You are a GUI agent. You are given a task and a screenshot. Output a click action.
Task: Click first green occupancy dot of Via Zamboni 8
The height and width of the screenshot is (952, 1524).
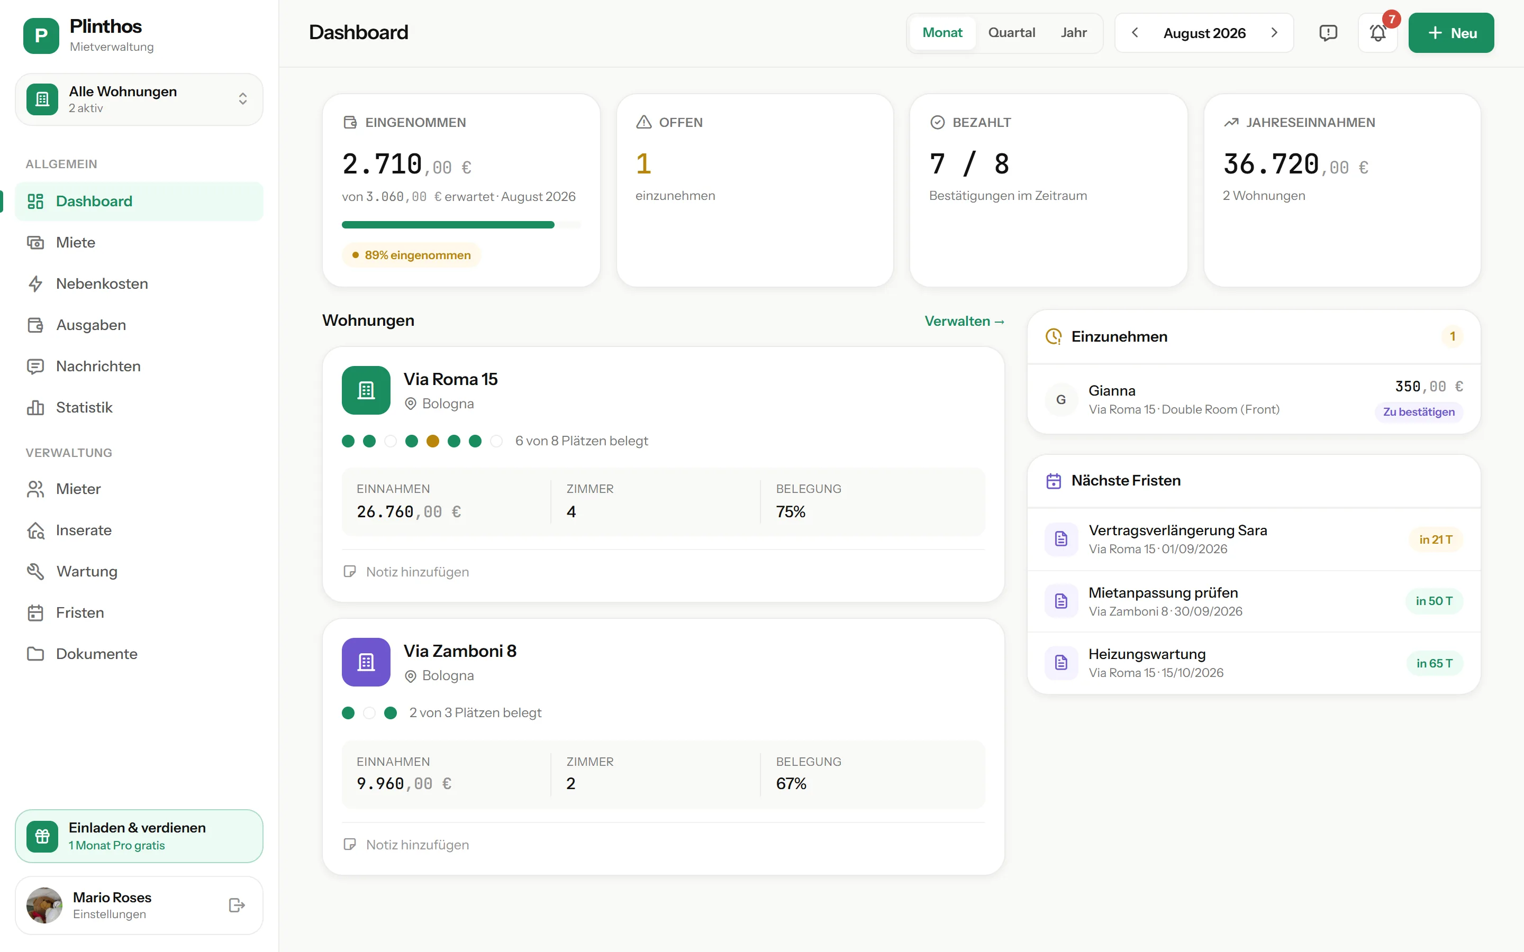[x=348, y=713]
